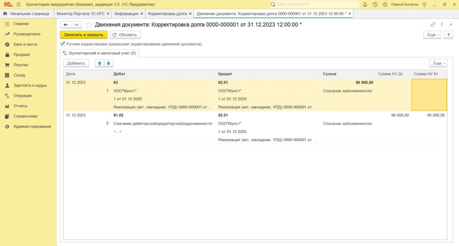Open the three-dot form options menu

[442, 25]
